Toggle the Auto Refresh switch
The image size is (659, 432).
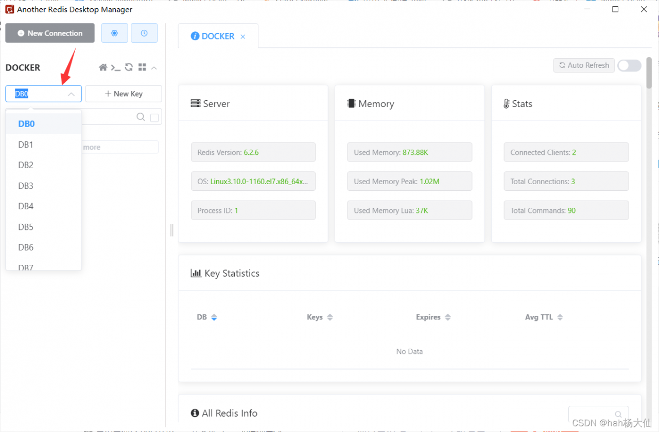(x=630, y=65)
